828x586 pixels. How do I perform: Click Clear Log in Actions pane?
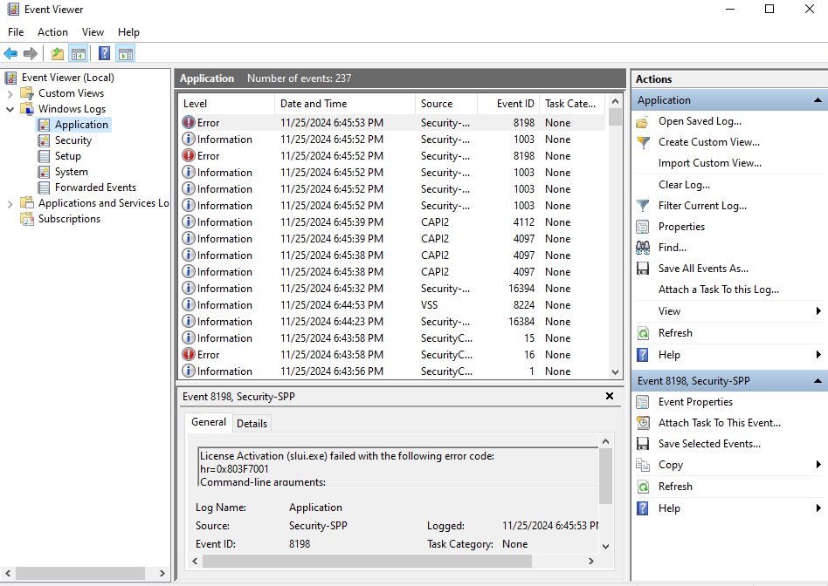[684, 185]
